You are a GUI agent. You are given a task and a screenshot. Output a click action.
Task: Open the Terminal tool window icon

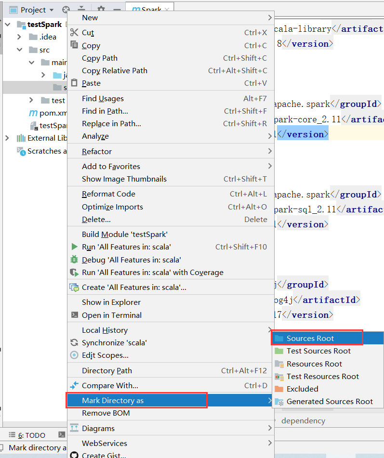pyautogui.click(x=62, y=434)
